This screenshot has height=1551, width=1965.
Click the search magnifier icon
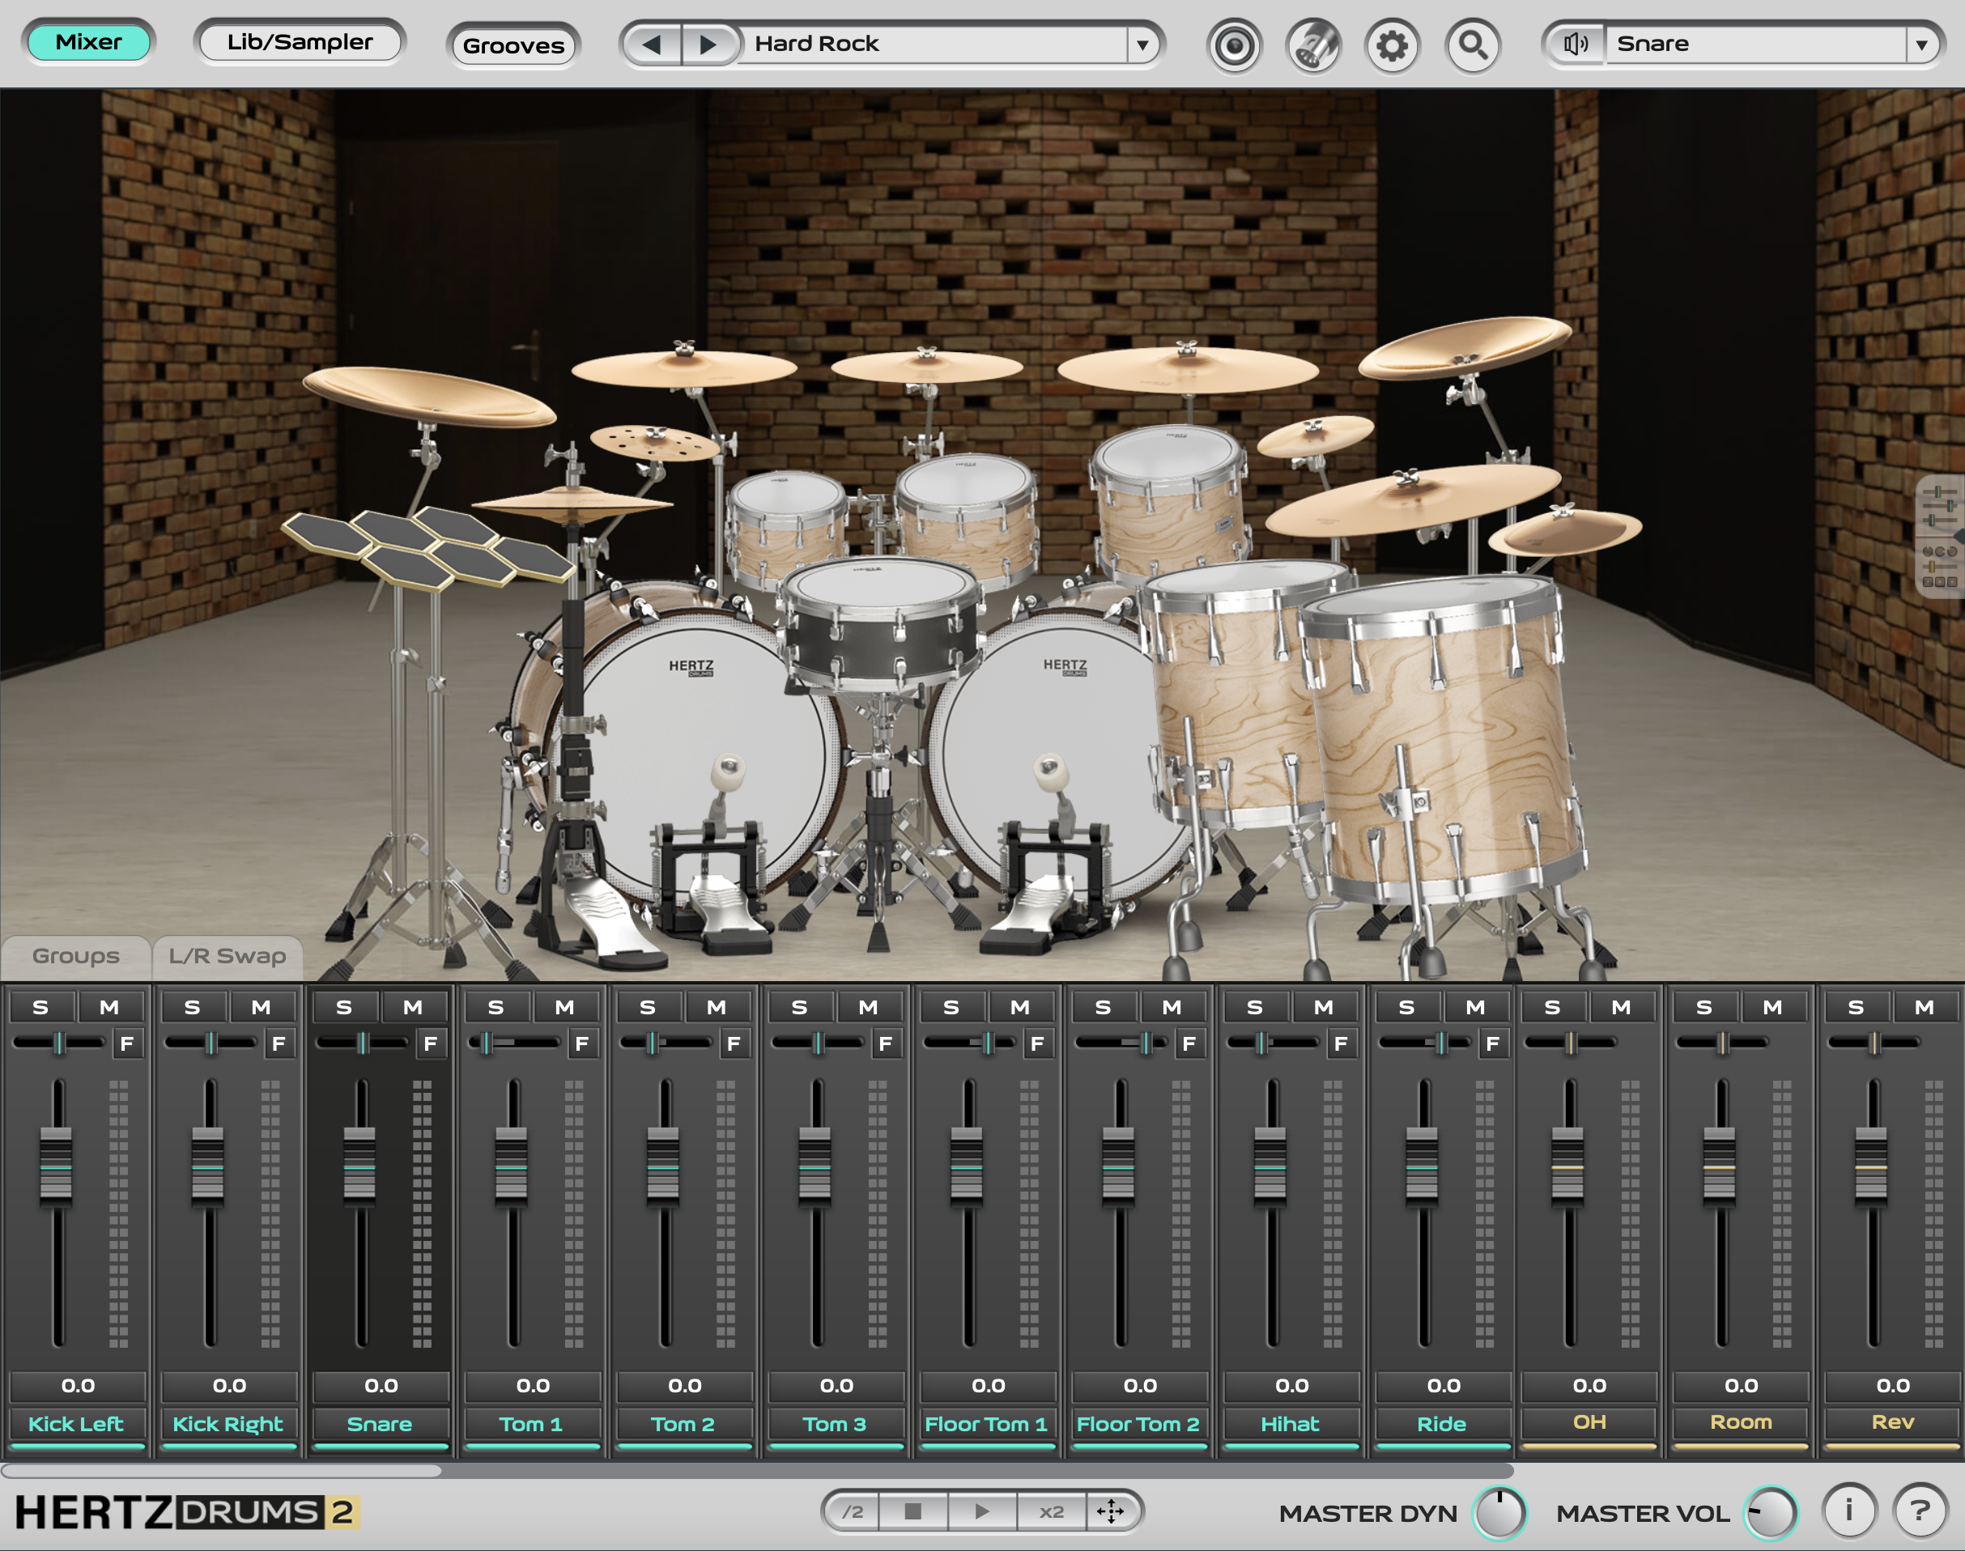1473,43
